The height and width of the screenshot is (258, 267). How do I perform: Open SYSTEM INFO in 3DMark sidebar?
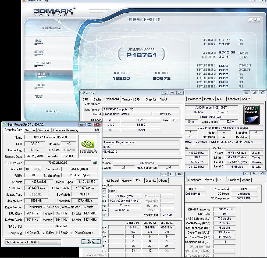[x=43, y=63]
